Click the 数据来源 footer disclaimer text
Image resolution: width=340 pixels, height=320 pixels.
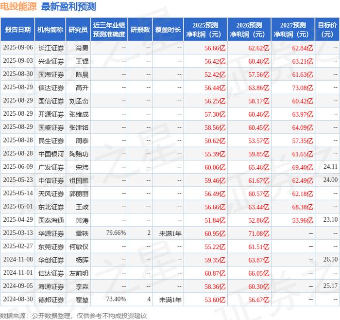pyautogui.click(x=73, y=316)
